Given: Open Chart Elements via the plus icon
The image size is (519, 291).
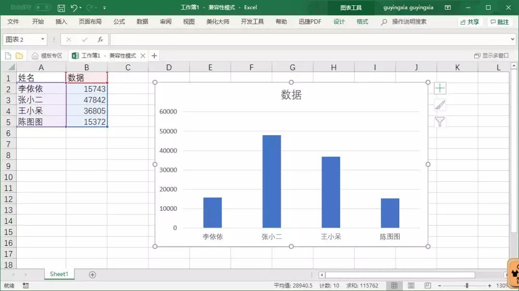Looking at the screenshot, I should (440, 88).
